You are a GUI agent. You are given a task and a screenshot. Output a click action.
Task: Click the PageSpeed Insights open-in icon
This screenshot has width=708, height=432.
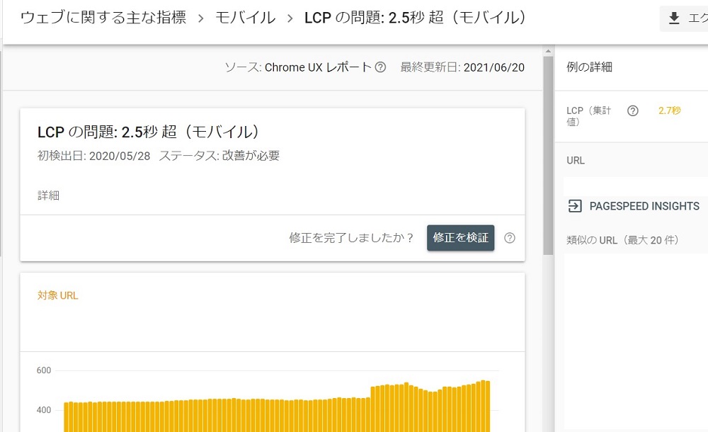tap(576, 206)
